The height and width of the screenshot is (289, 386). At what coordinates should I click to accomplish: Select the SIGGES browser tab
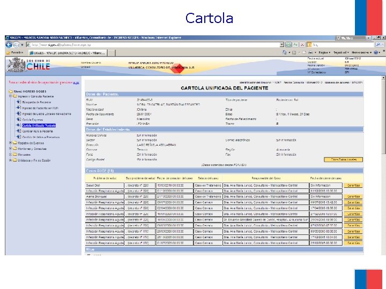[68, 53]
